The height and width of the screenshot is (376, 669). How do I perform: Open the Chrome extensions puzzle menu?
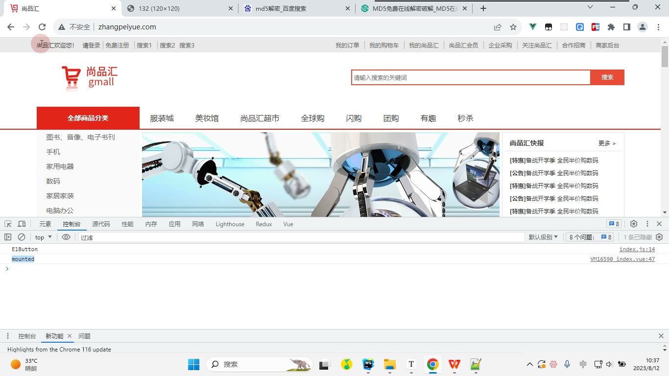[611, 27]
